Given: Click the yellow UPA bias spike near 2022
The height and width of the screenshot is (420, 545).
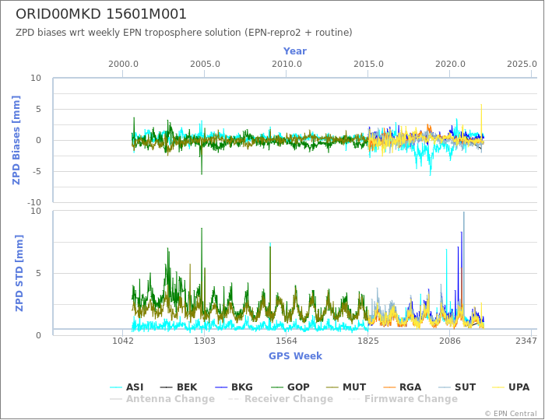Looking at the screenshot, I should pos(481,120).
